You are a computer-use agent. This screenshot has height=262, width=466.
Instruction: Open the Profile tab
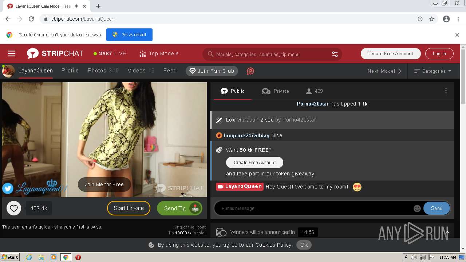(x=70, y=71)
